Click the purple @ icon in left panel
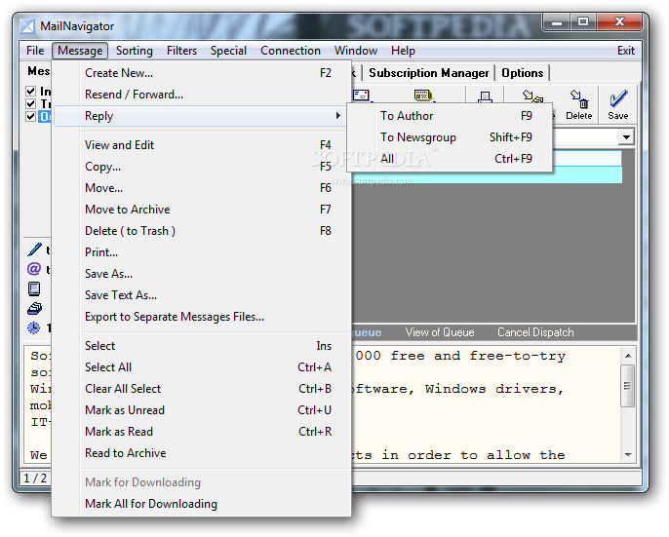The height and width of the screenshot is (537, 669). (34, 269)
